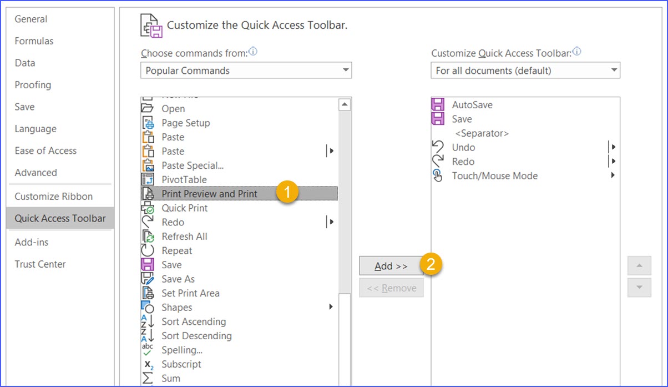Click the Remove button

[x=391, y=288]
